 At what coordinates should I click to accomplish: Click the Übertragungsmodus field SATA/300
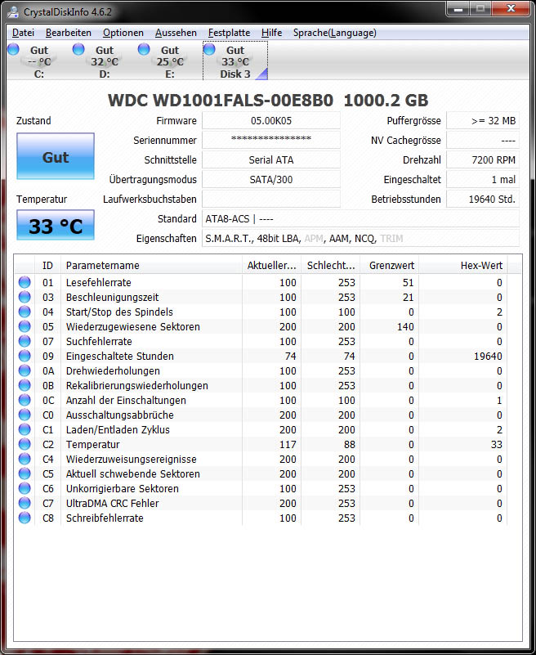(x=271, y=180)
